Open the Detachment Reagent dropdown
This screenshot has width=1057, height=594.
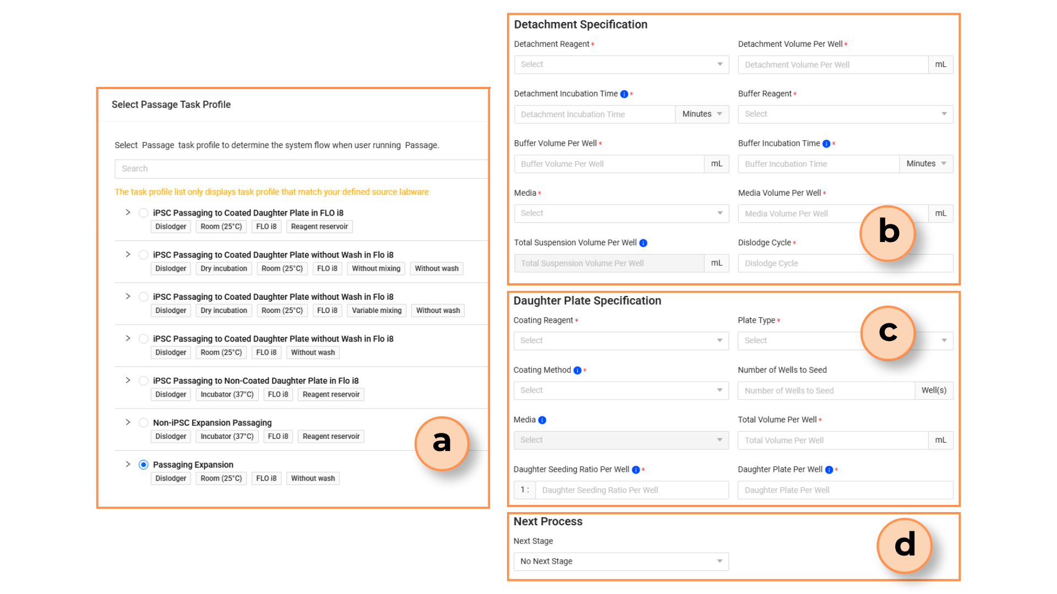[622, 64]
